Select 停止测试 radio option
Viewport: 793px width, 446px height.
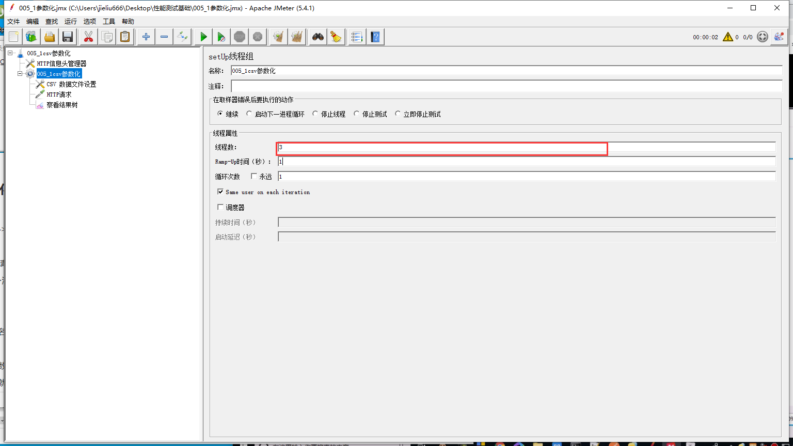coord(370,114)
